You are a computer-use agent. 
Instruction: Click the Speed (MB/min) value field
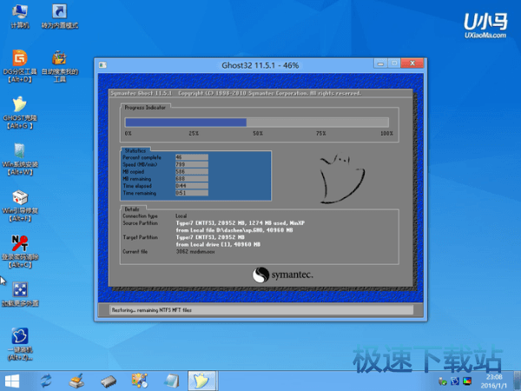(x=192, y=164)
